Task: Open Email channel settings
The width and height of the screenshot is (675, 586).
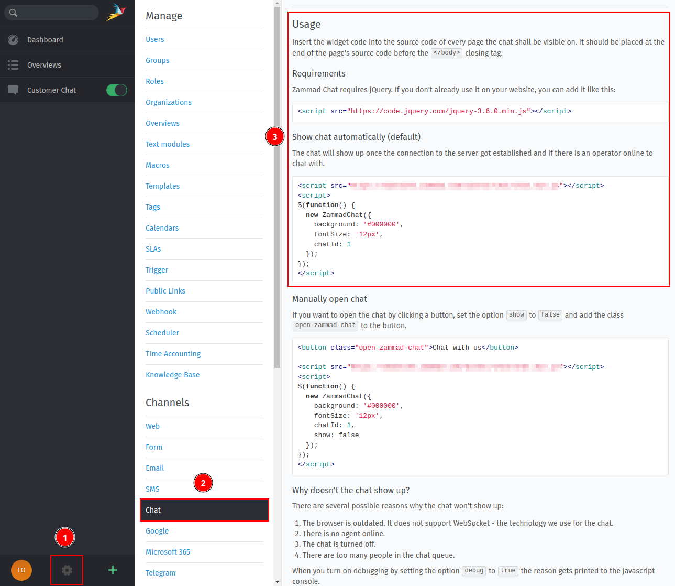Action: (x=155, y=468)
